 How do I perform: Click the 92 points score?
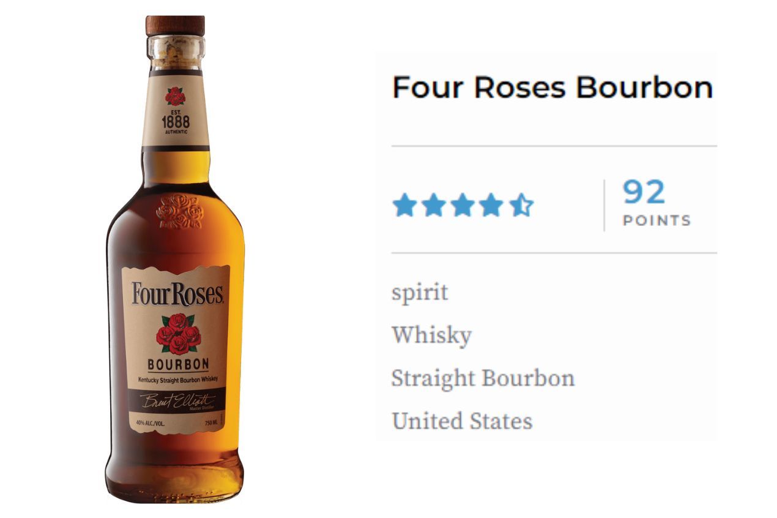644,192
